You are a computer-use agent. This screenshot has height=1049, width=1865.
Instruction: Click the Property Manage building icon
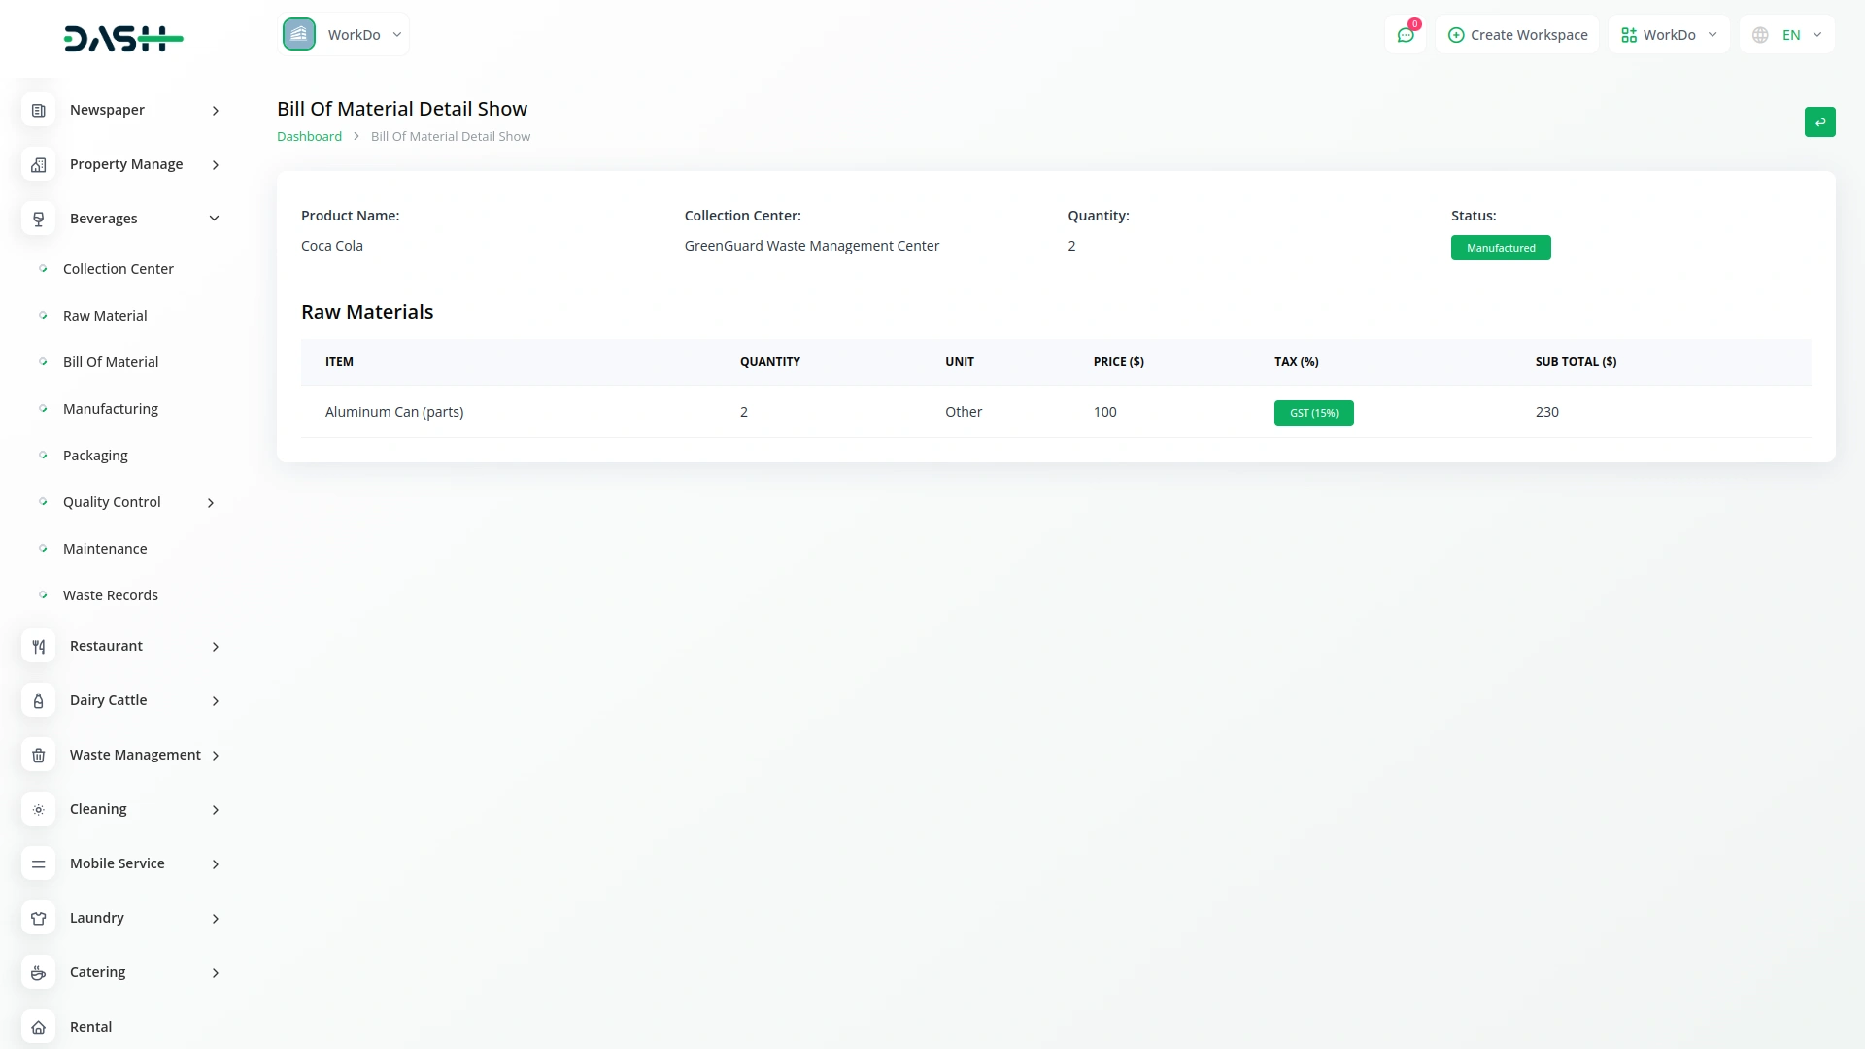tap(39, 165)
